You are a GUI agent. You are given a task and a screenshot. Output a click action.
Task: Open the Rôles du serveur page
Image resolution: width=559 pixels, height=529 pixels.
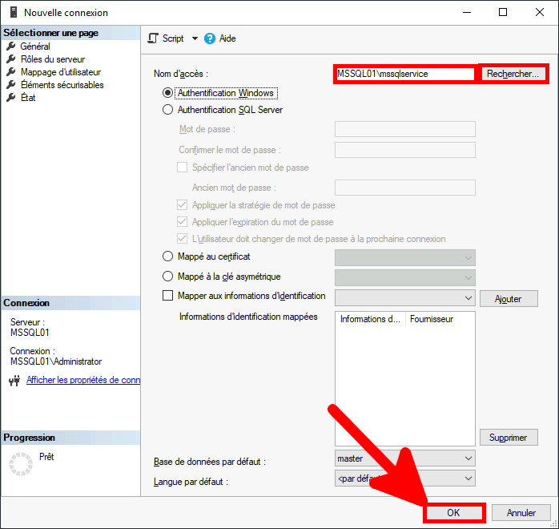coord(53,59)
